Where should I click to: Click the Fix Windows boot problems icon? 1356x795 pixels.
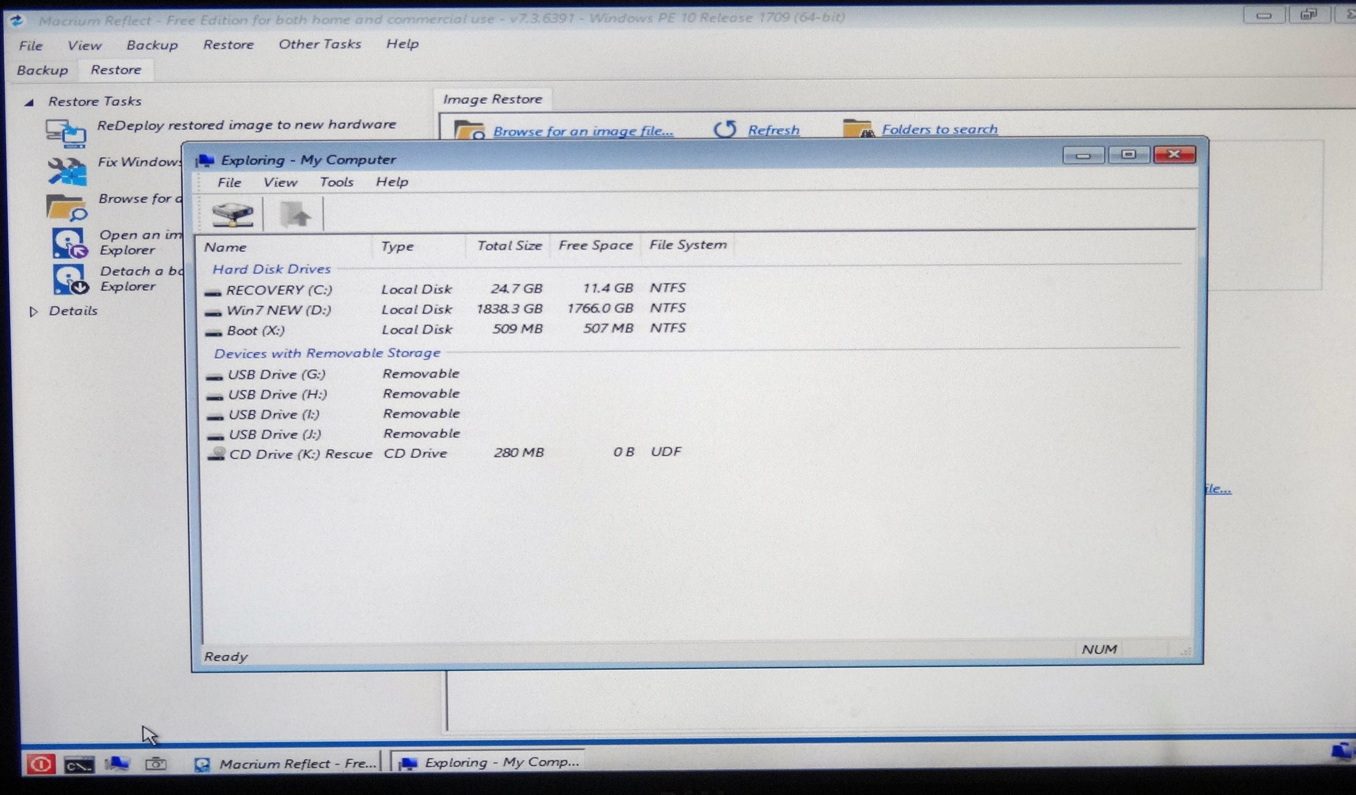67,171
